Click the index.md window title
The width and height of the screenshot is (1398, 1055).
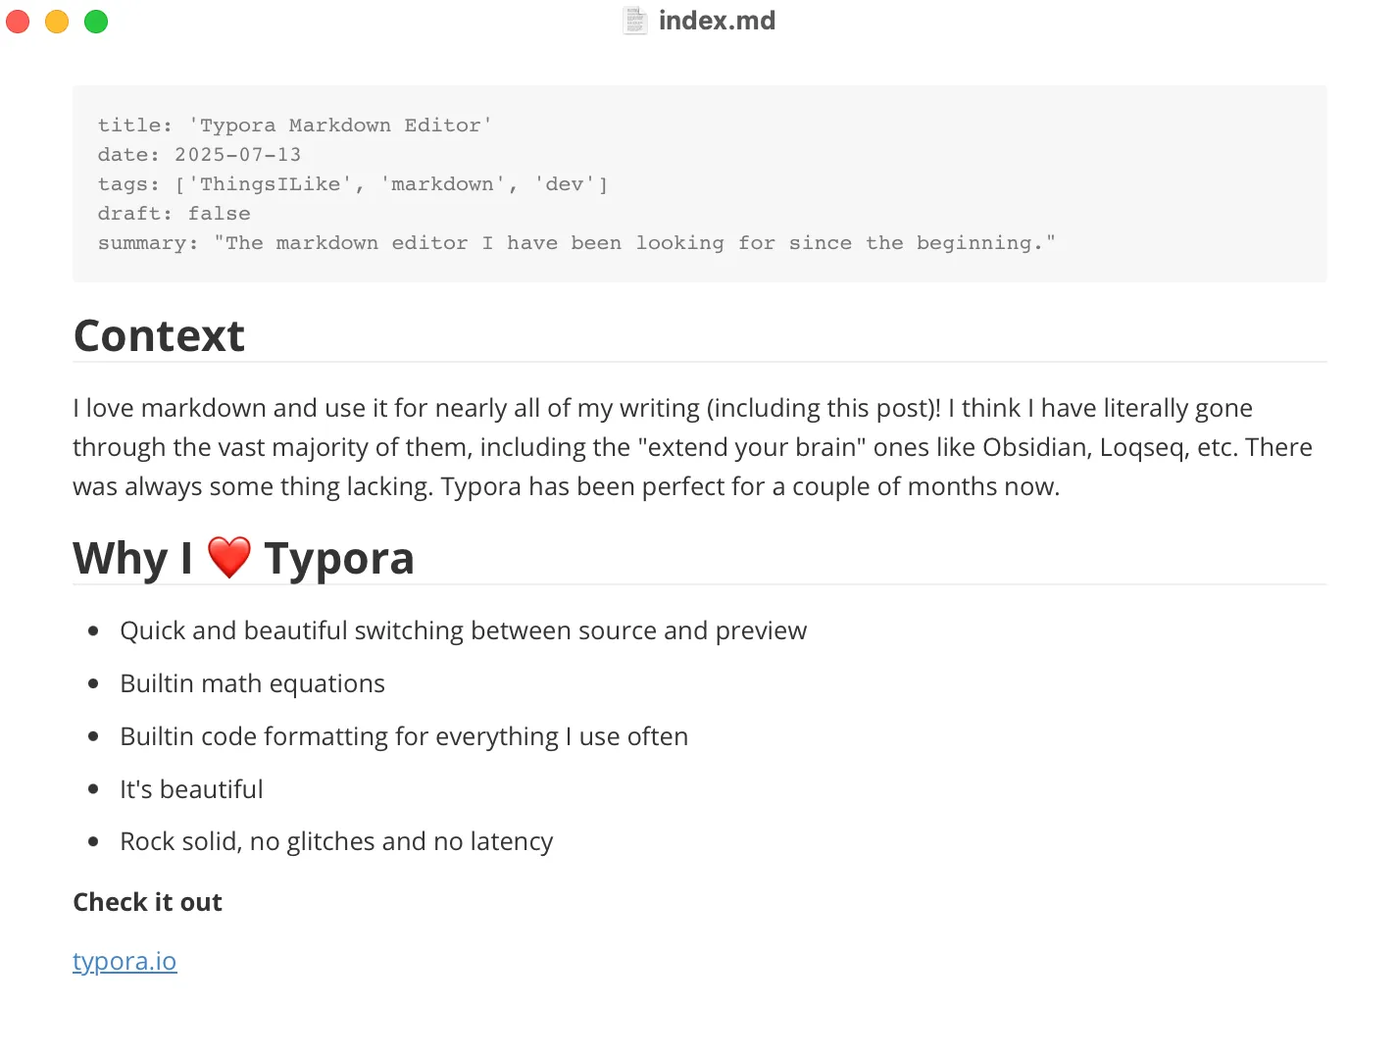coord(717,21)
